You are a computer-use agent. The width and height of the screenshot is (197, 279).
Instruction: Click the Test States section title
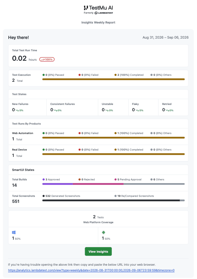click(19, 94)
